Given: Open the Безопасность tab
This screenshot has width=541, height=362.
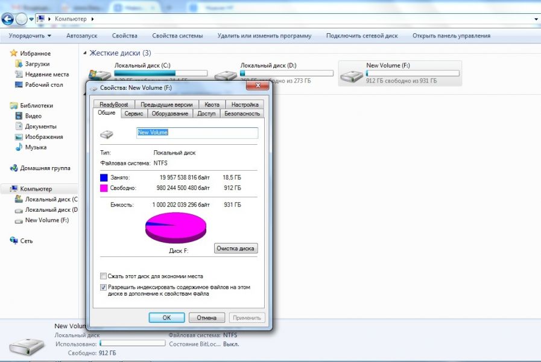Looking at the screenshot, I should (x=242, y=113).
